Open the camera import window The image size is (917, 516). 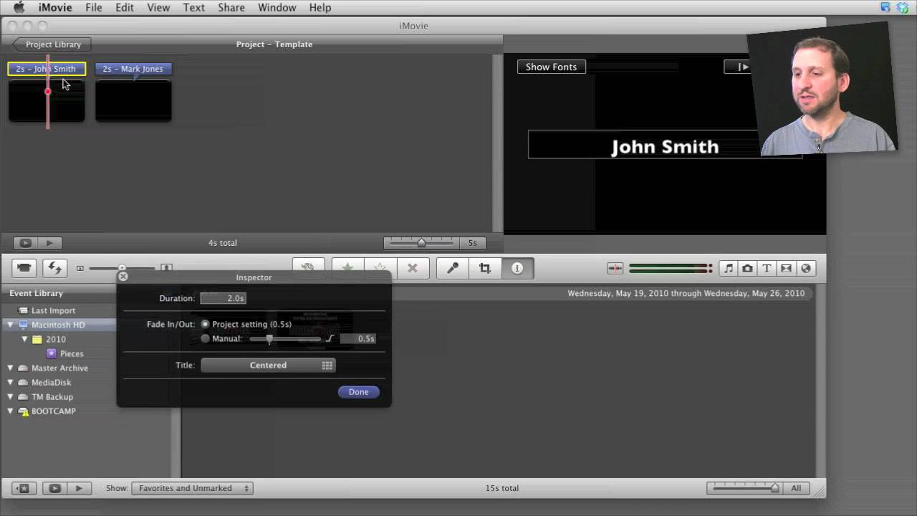coord(24,268)
